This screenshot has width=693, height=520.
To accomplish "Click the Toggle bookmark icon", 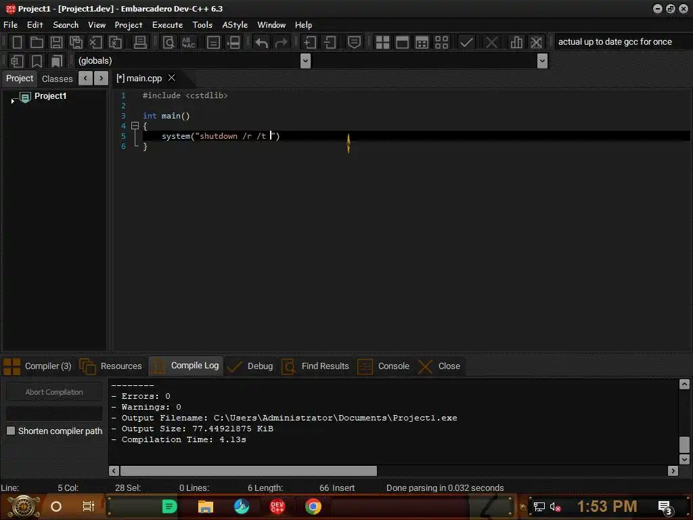I will (x=37, y=61).
